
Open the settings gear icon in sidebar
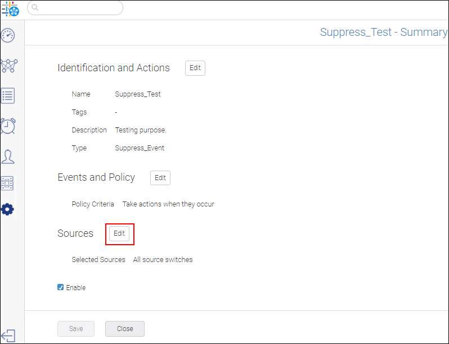7,210
